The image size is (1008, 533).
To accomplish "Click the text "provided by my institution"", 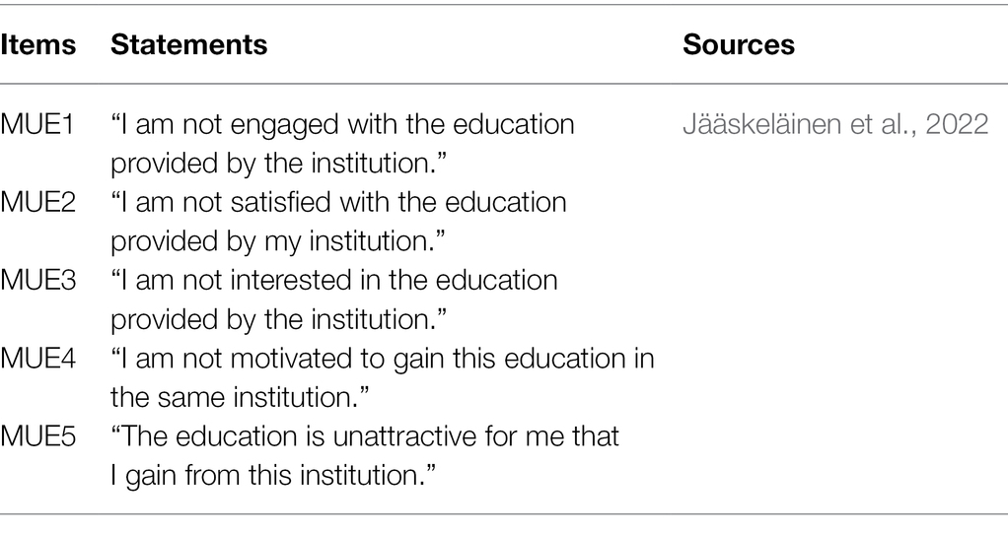I will click(278, 241).
